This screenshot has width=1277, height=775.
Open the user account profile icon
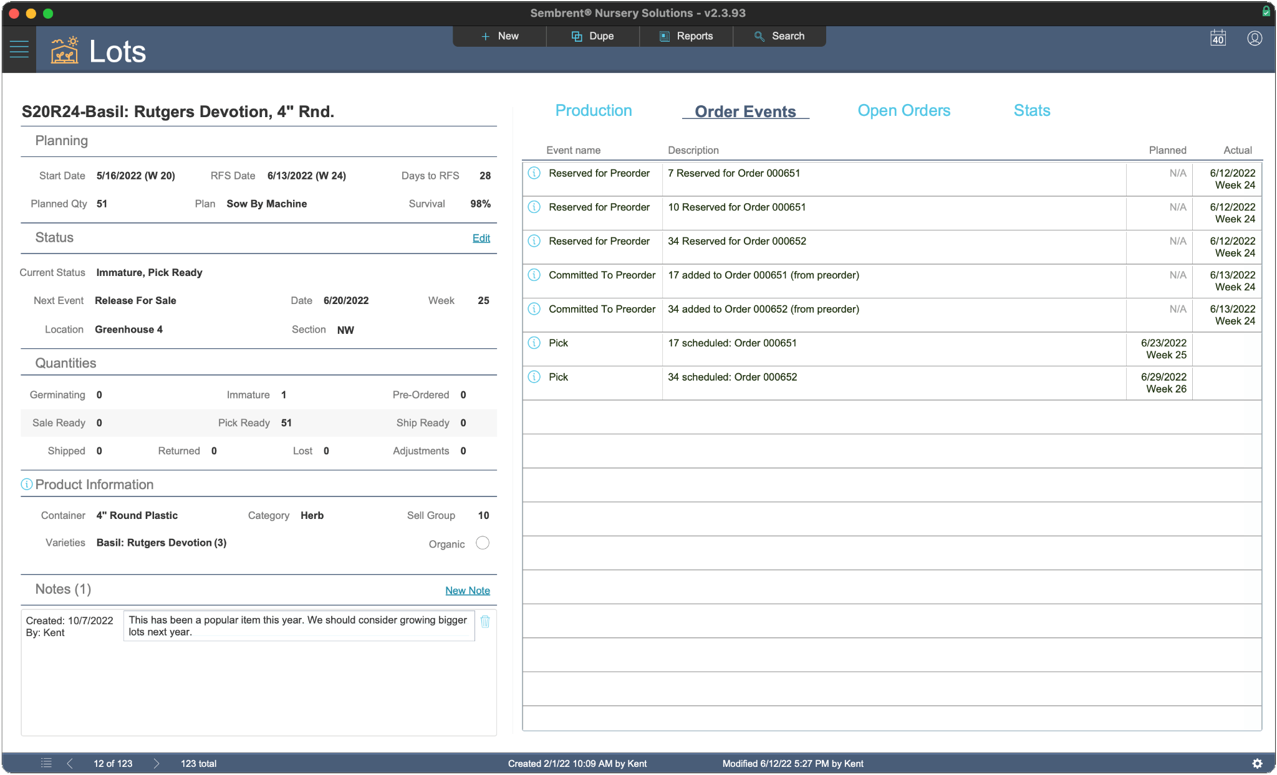click(1255, 39)
